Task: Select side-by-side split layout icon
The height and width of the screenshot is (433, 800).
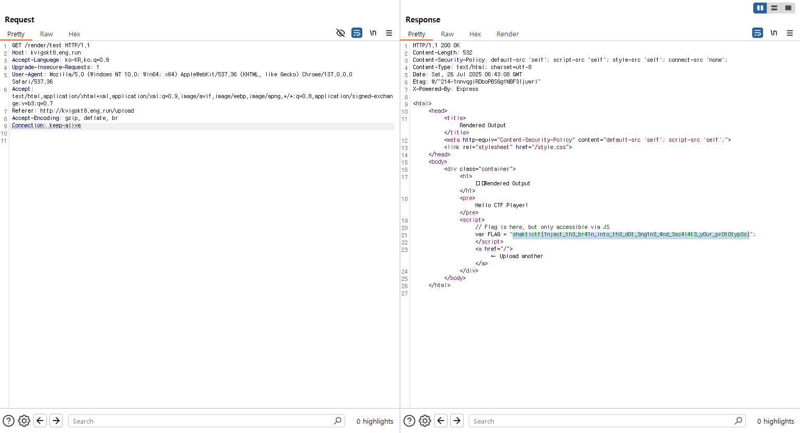Action: click(x=760, y=8)
